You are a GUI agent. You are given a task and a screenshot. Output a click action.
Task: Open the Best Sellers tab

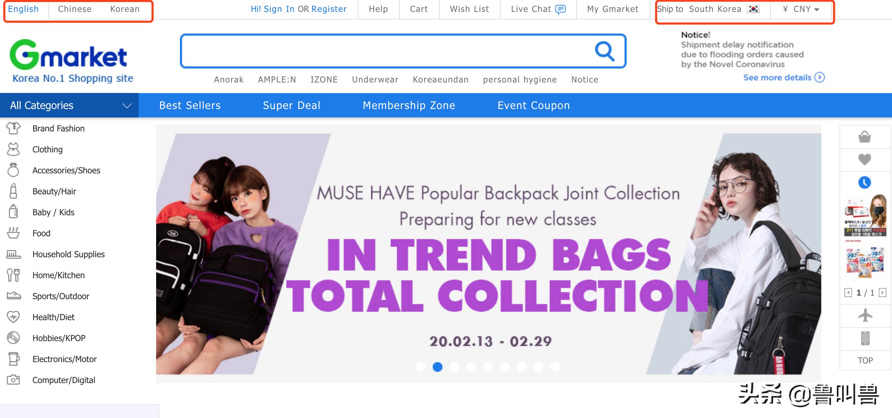point(190,106)
